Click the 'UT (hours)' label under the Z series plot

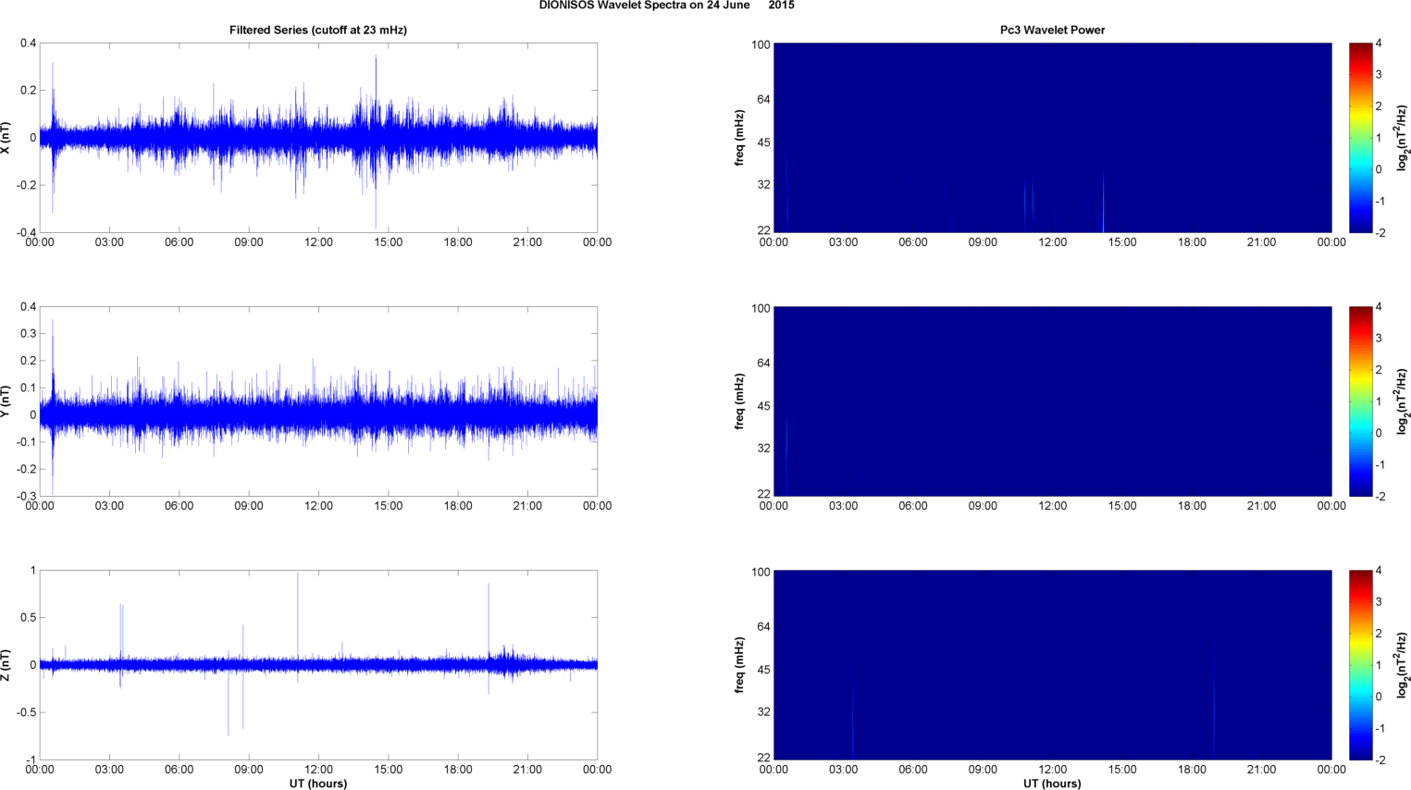[x=318, y=784]
